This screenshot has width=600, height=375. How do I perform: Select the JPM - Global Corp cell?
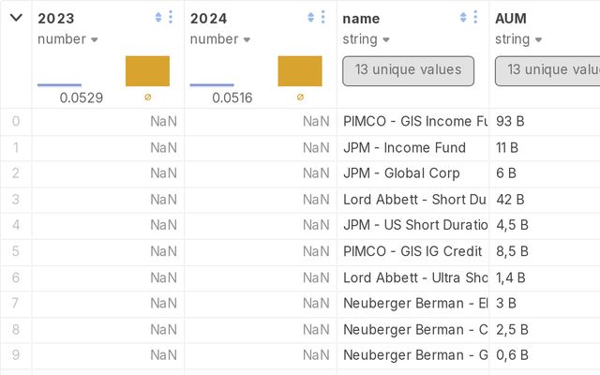pos(412,173)
